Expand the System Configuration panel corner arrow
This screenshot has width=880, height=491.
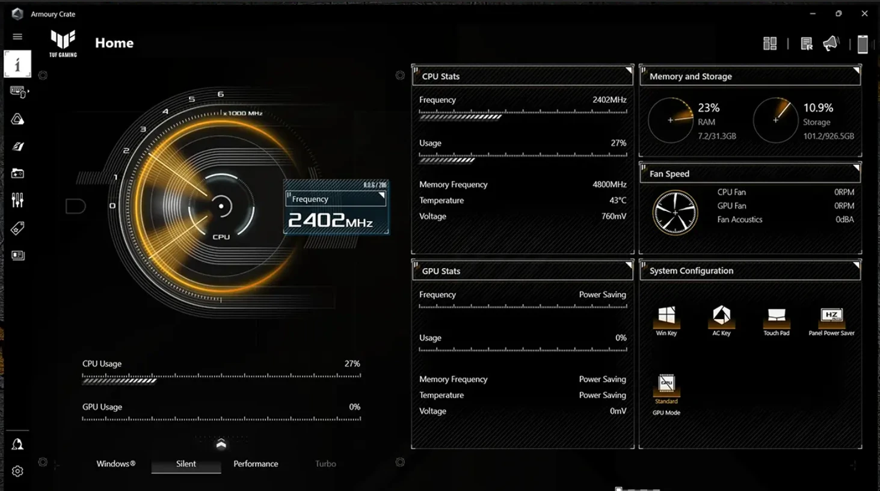click(856, 265)
